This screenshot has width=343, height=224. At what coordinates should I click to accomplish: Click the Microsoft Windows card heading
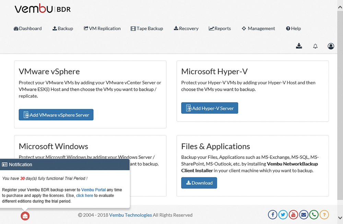pos(54,146)
